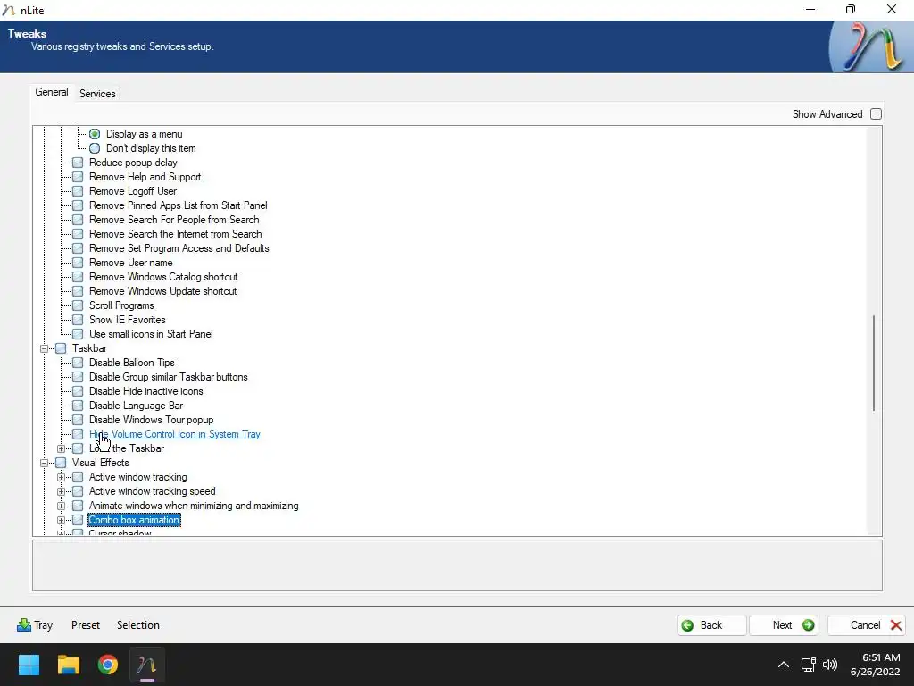Open Windows Start menu
The image size is (914, 686).
coord(29,665)
